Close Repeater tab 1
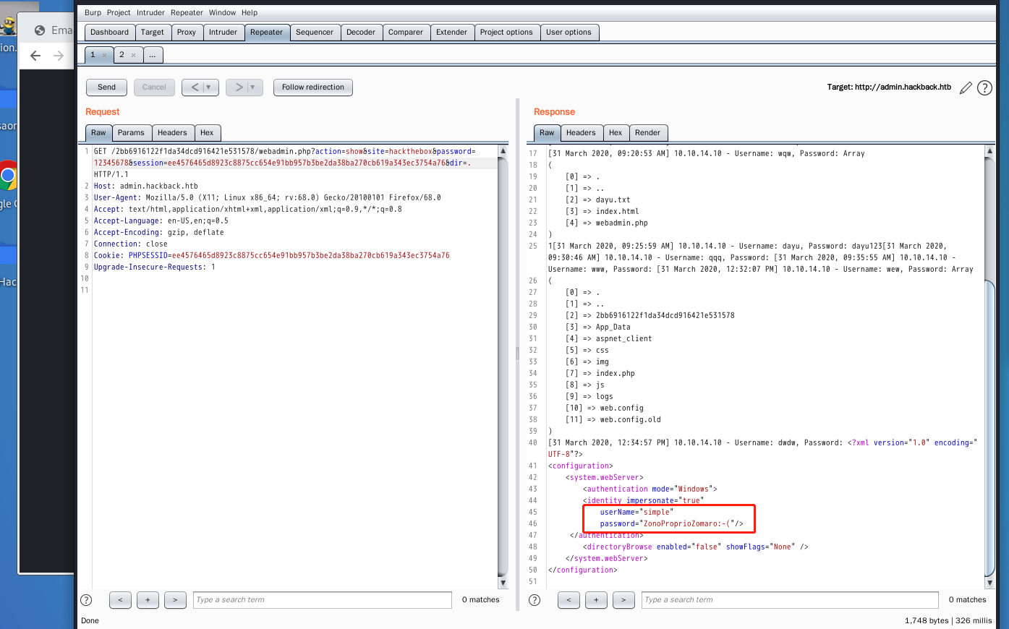 point(104,55)
